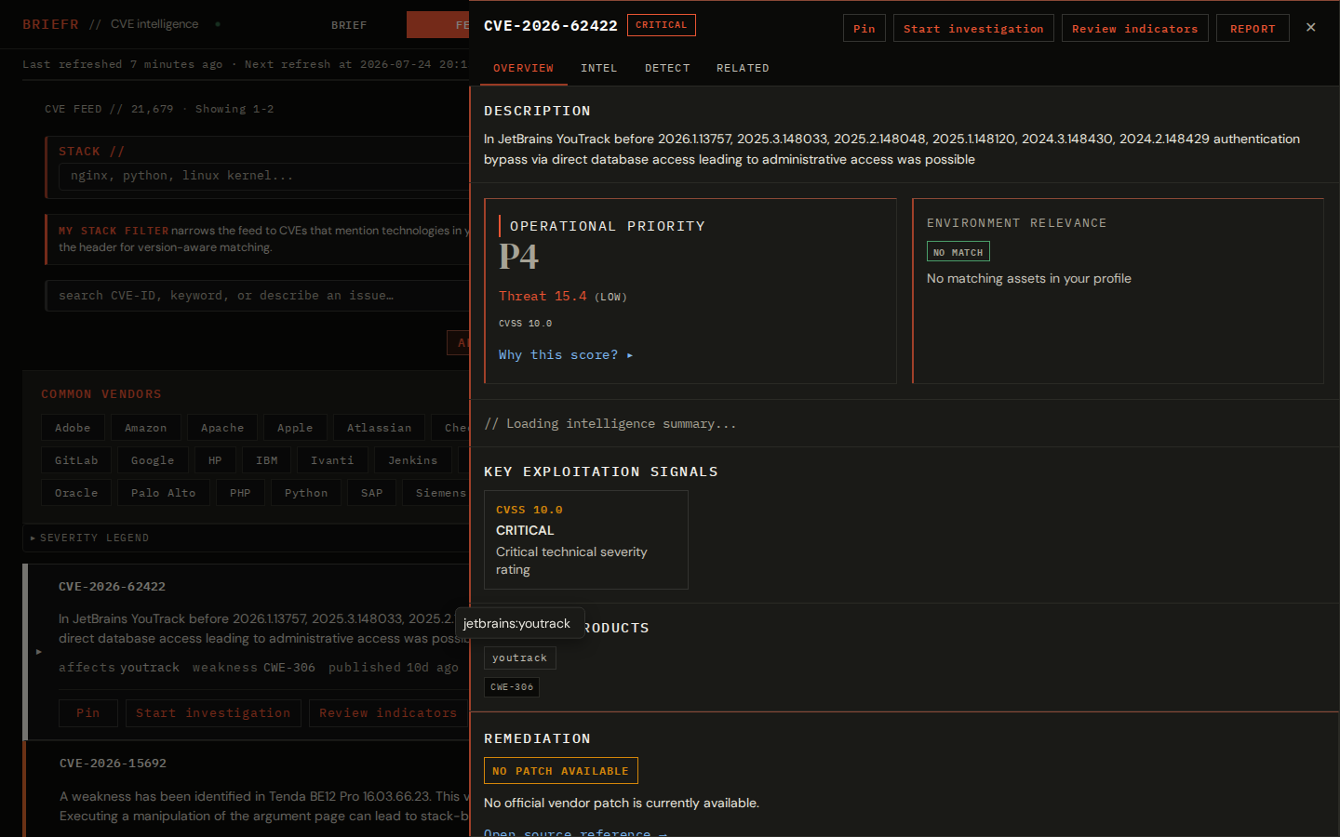Viewport: 1340px width, 837px height.
Task: Filter by Adobe vendor
Action: pyautogui.click(x=73, y=428)
